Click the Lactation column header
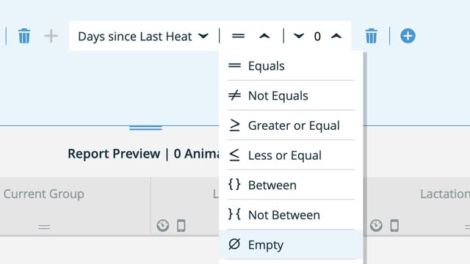Screen dimensions: 470x264 pyautogui.click(x=445, y=194)
